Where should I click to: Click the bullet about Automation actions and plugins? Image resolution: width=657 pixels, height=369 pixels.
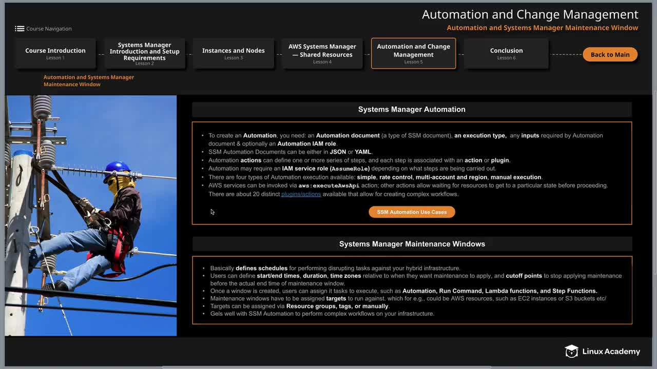click(359, 160)
